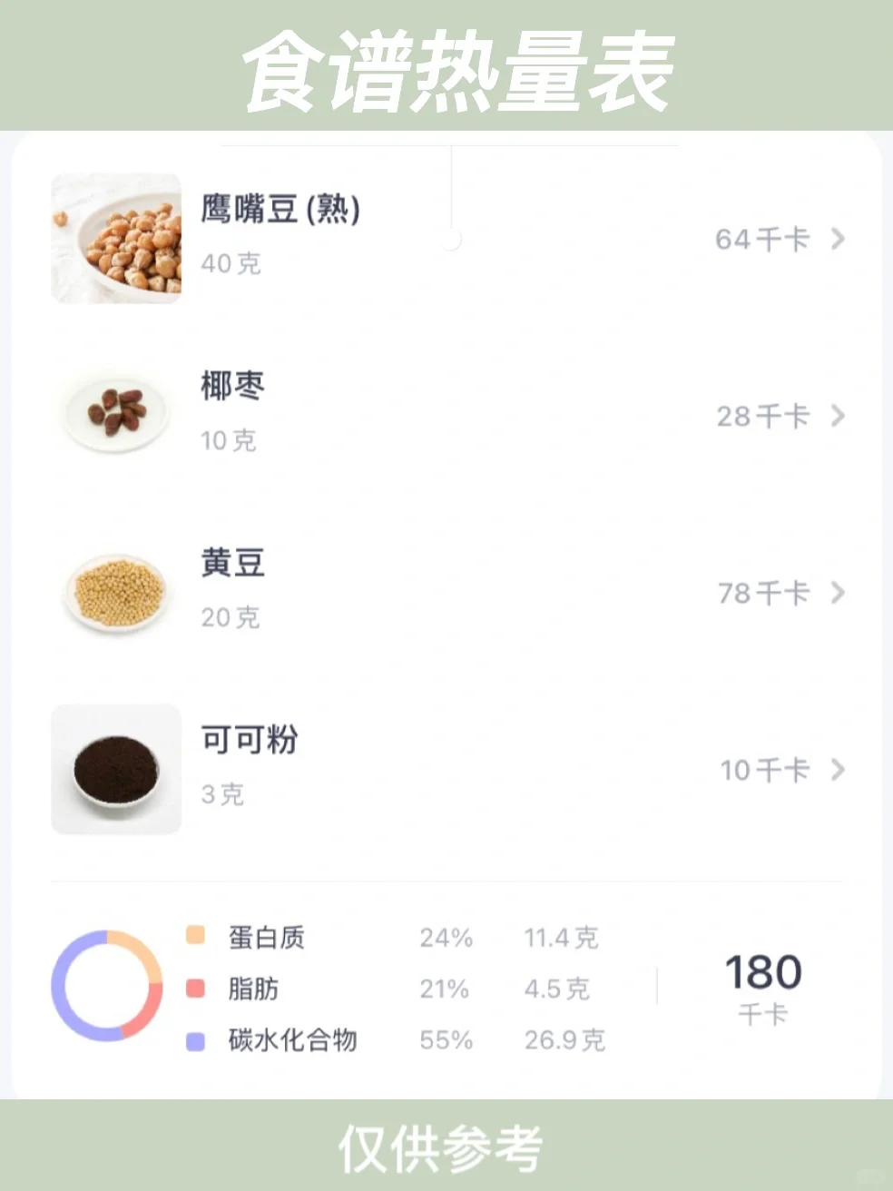Open the 鹰嘴豆 (熟) food name

(x=280, y=210)
